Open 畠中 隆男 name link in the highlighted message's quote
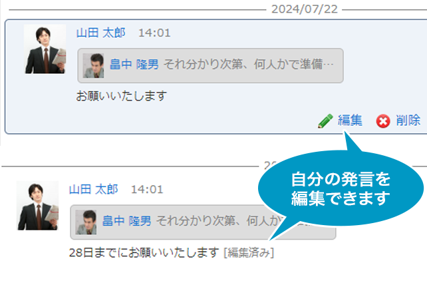The image size is (427, 287). (x=134, y=65)
